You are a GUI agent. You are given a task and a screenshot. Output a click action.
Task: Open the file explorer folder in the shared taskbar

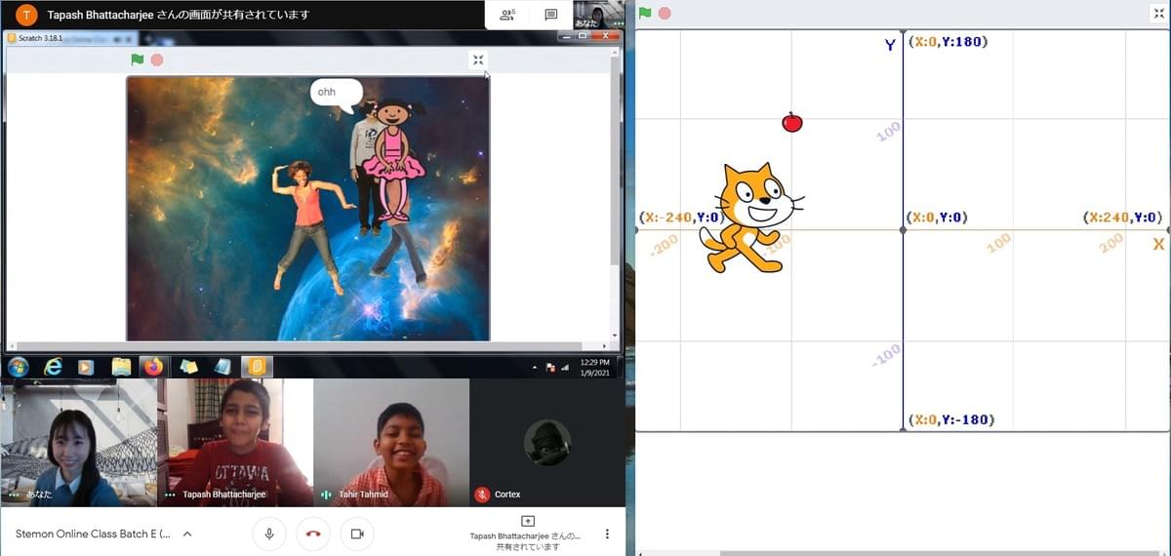click(x=121, y=367)
